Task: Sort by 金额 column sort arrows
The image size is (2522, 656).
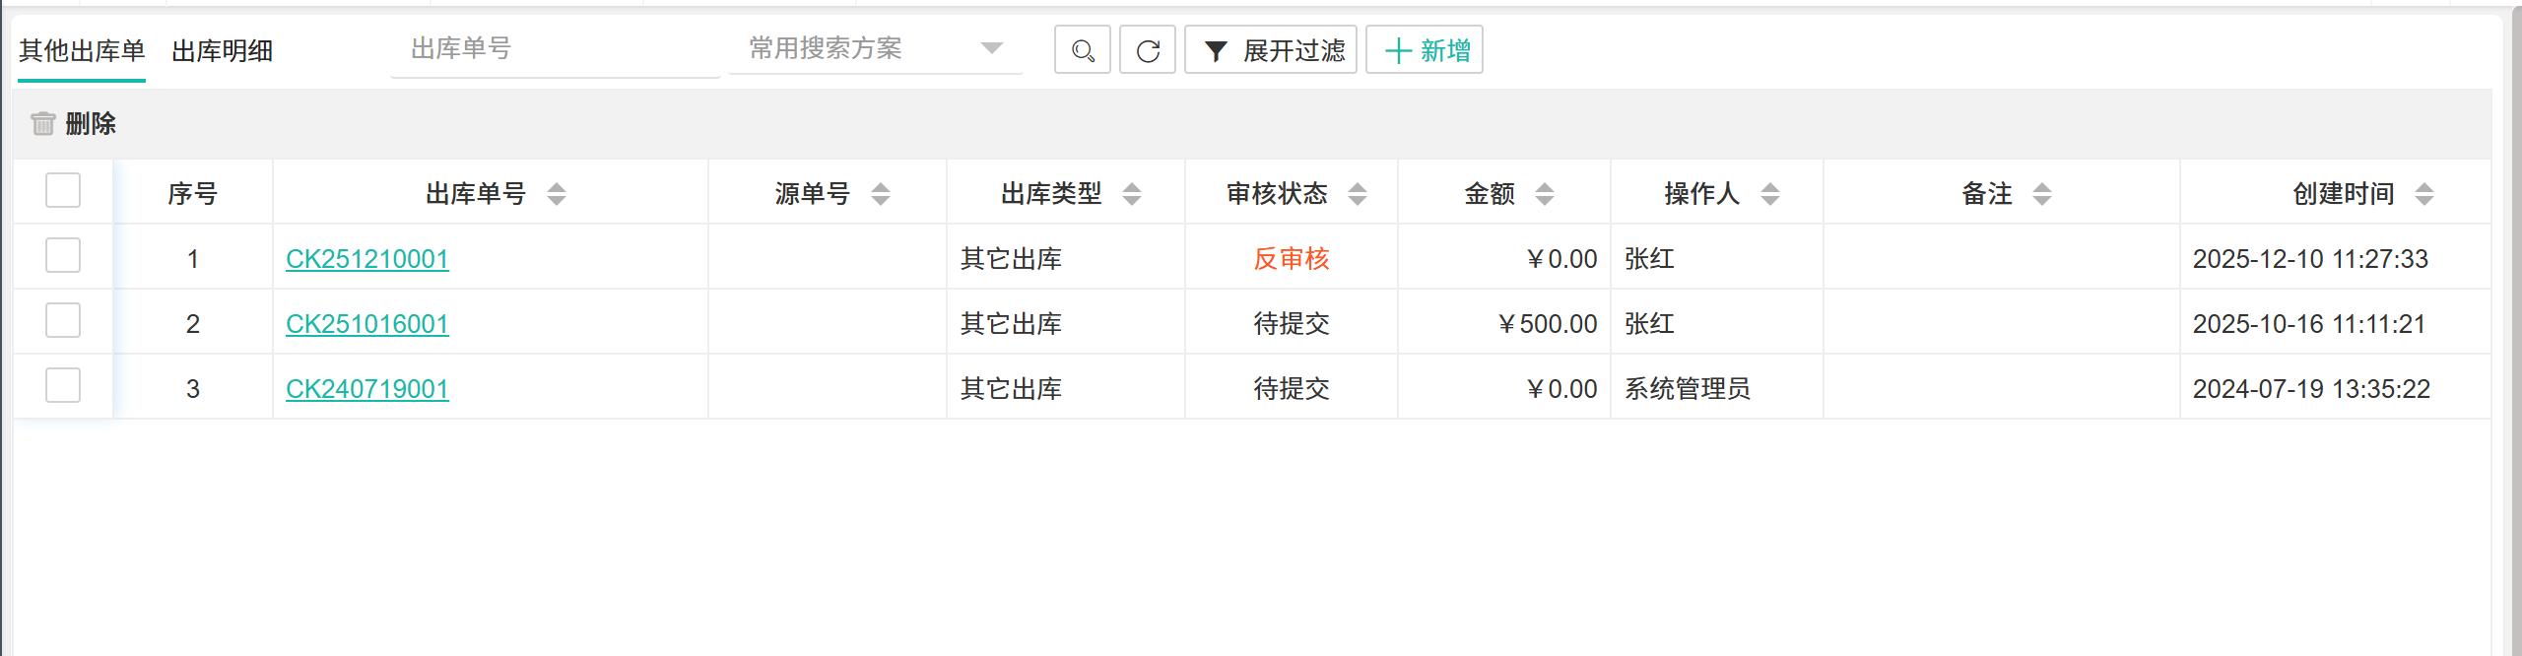Action: click(1545, 194)
